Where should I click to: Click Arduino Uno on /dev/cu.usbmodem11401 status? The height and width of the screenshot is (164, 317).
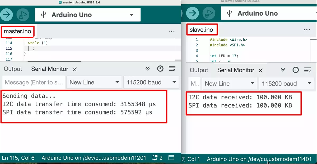pos(259,159)
